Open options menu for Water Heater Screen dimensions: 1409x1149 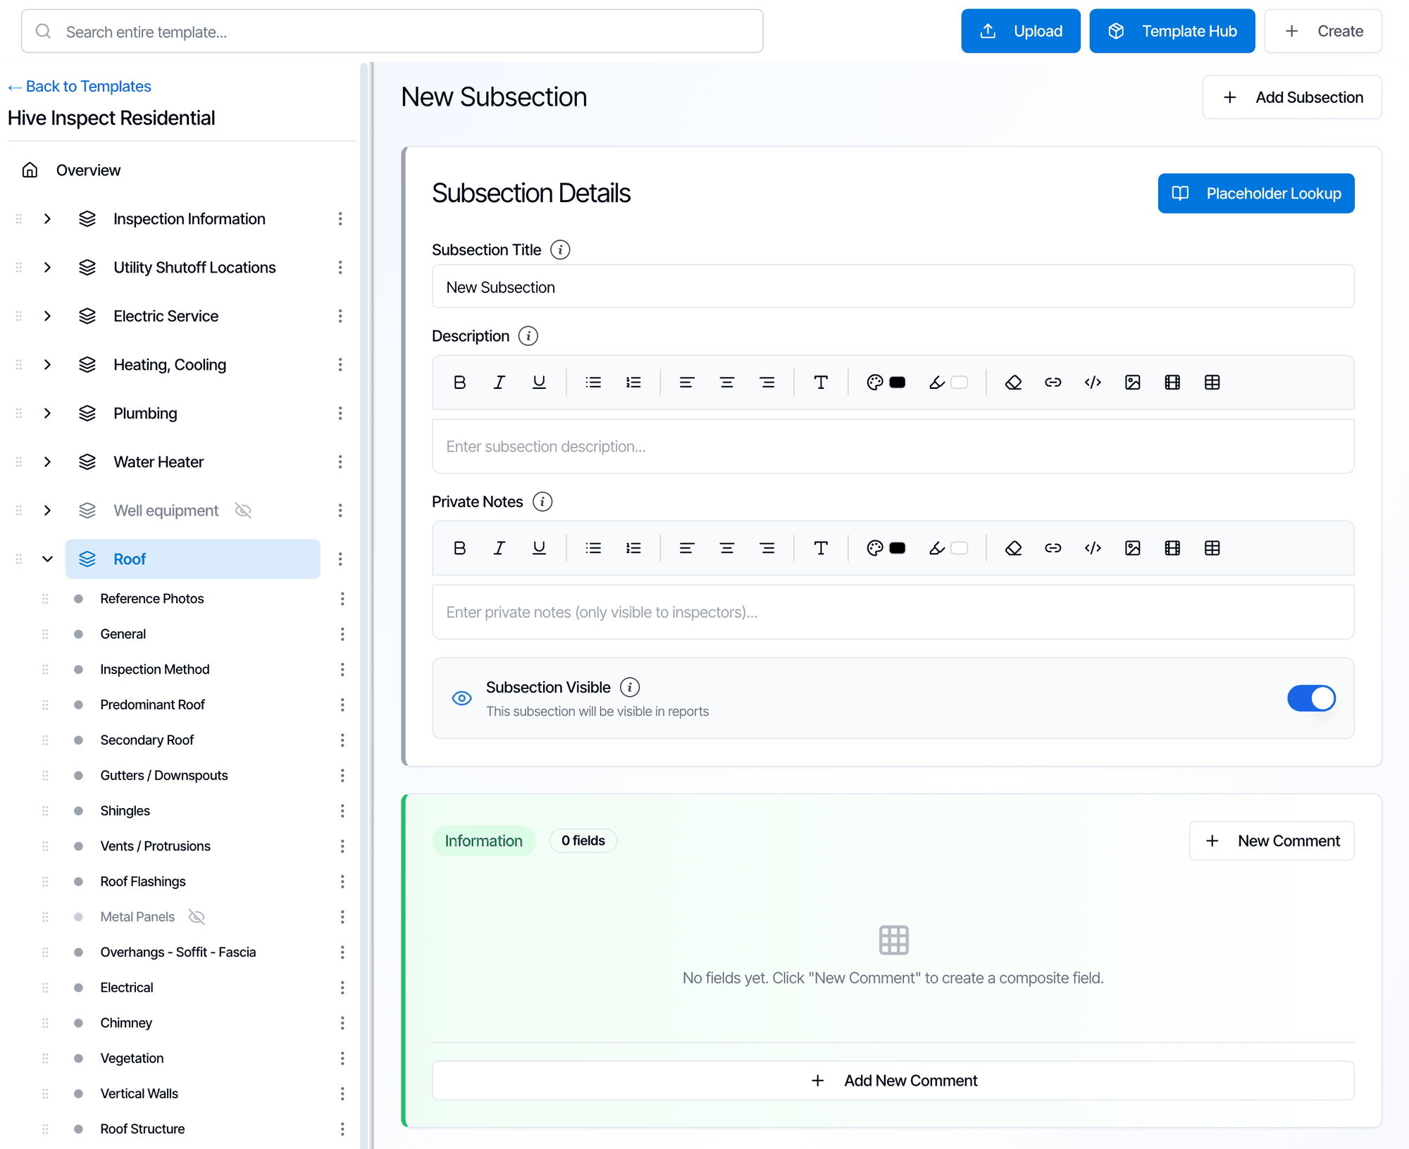(x=340, y=462)
